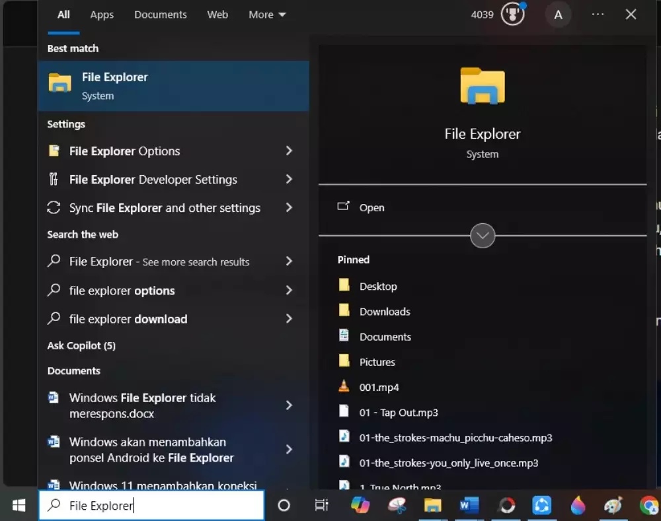Viewport: 661px width, 521px height.
Task: Expand File Explorer Options arrow
Action: tap(289, 151)
